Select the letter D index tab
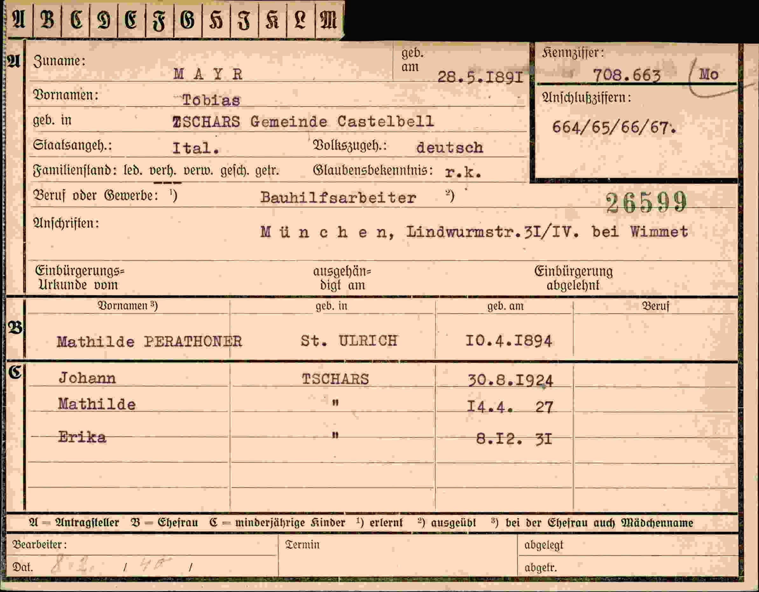The height and width of the screenshot is (592, 759). (x=104, y=19)
